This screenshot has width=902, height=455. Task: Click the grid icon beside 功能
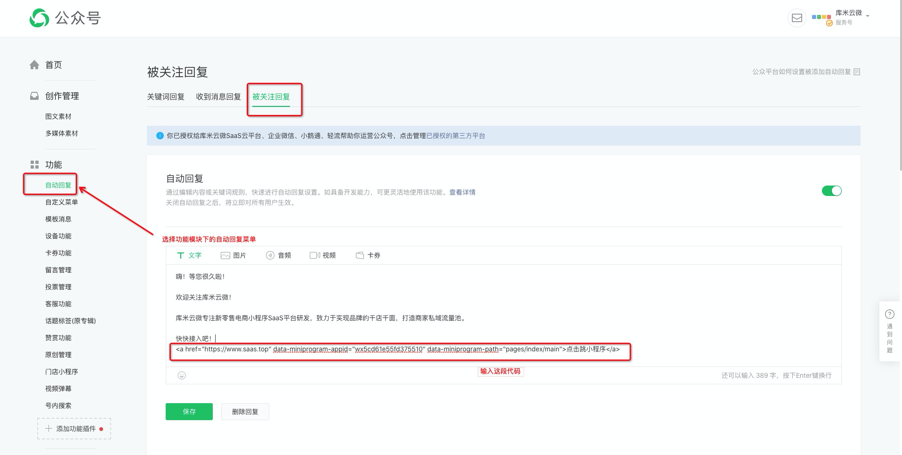point(34,164)
